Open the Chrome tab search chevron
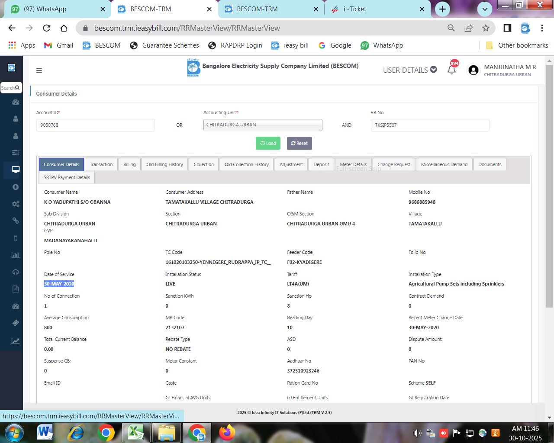The width and height of the screenshot is (554, 443). (x=485, y=9)
